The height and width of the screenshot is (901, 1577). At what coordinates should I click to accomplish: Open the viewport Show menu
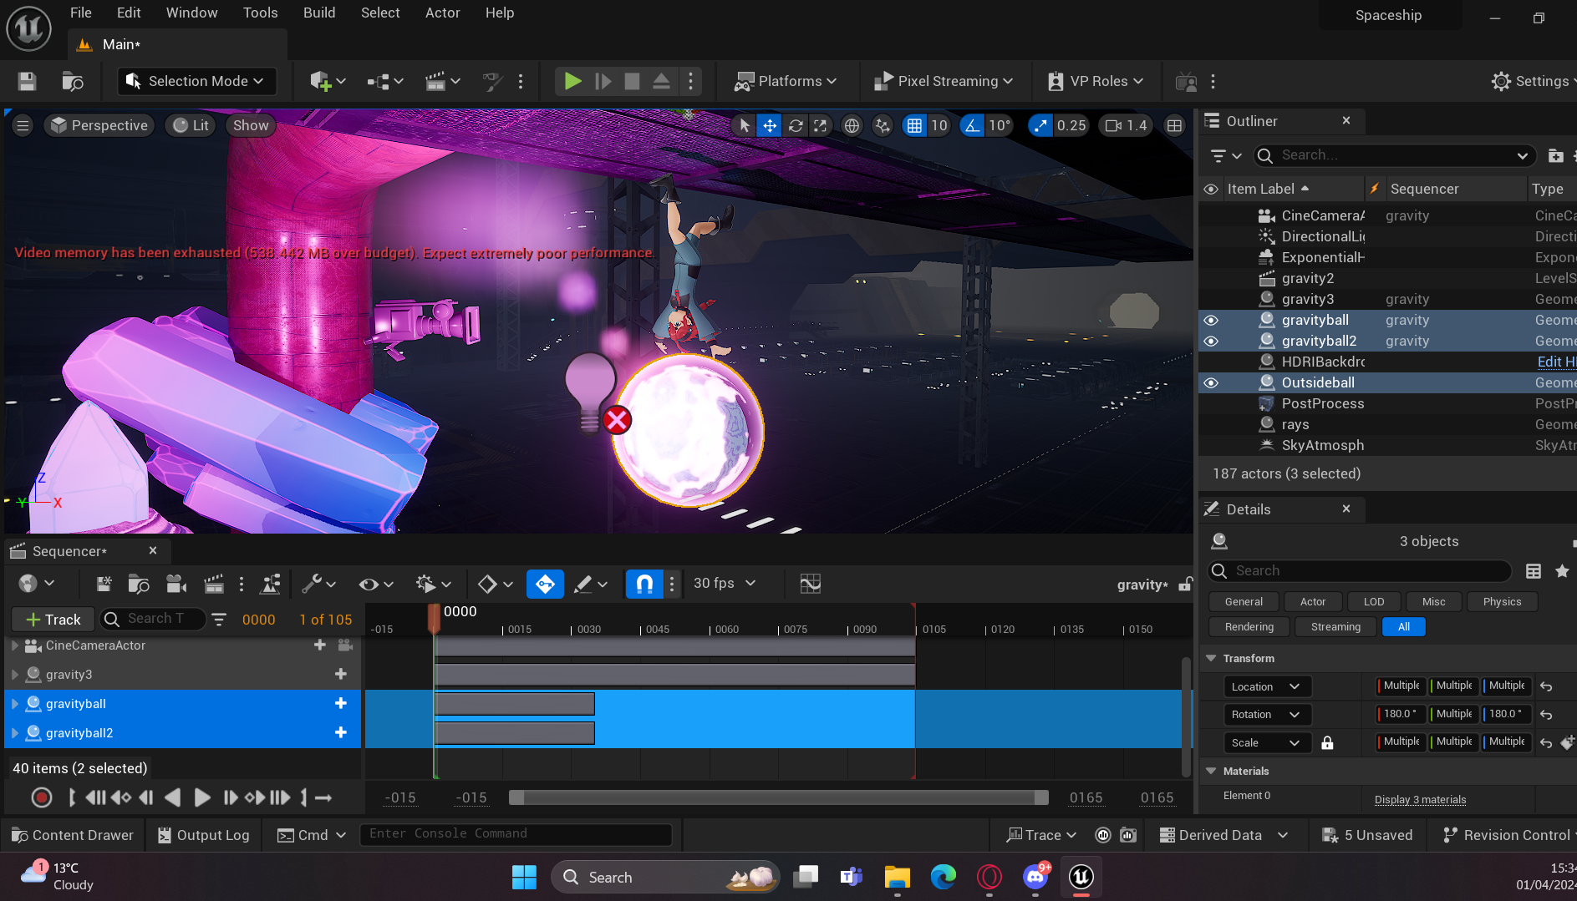pos(251,125)
